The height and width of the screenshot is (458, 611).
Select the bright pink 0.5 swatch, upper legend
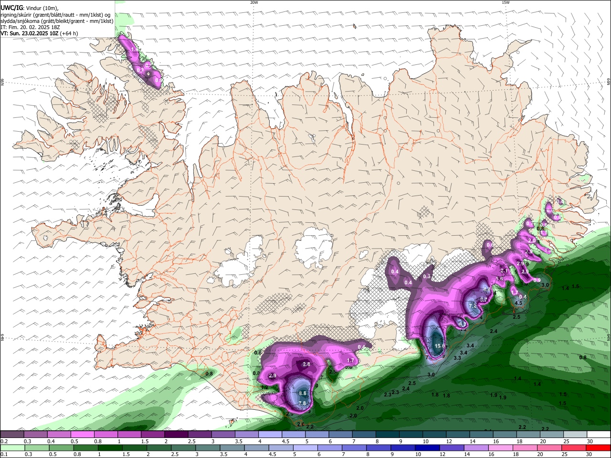pyautogui.click(x=82, y=434)
